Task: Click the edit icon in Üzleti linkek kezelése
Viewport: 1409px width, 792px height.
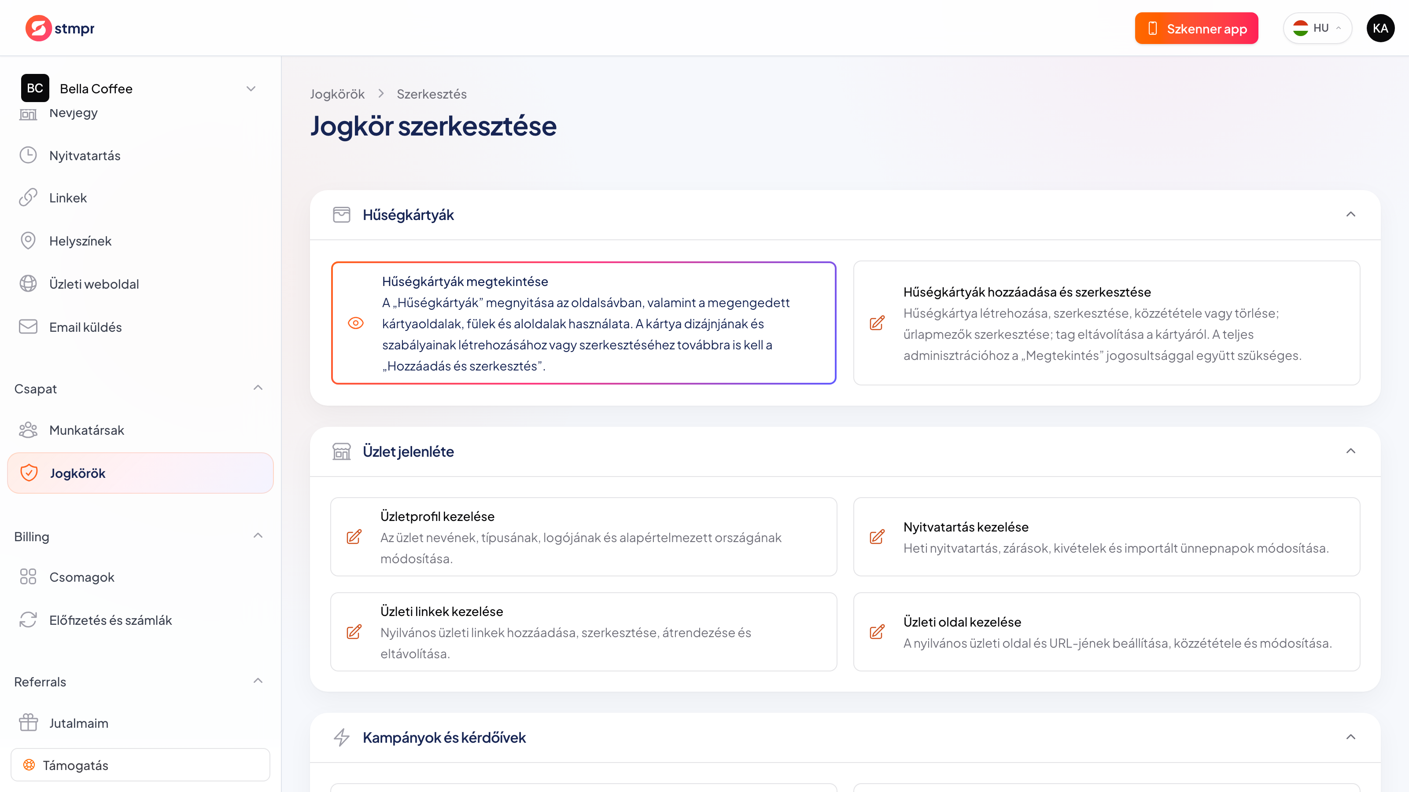Action: pyautogui.click(x=354, y=632)
